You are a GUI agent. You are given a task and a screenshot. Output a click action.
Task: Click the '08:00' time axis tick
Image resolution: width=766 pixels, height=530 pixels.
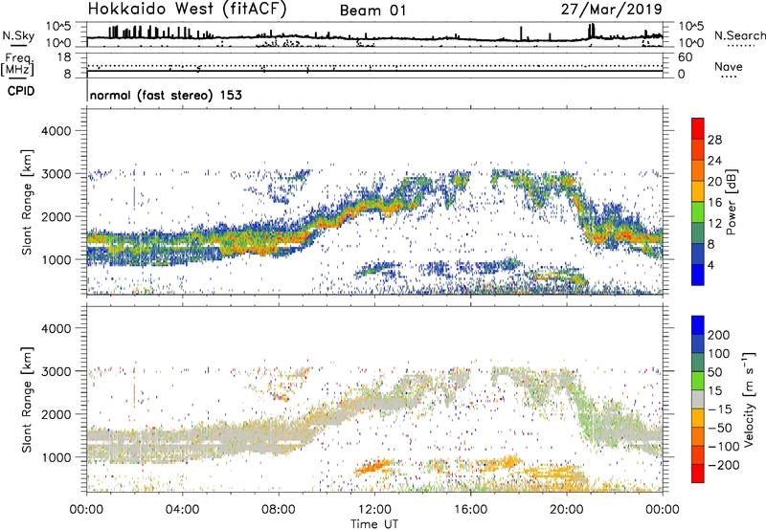pyautogui.click(x=279, y=510)
